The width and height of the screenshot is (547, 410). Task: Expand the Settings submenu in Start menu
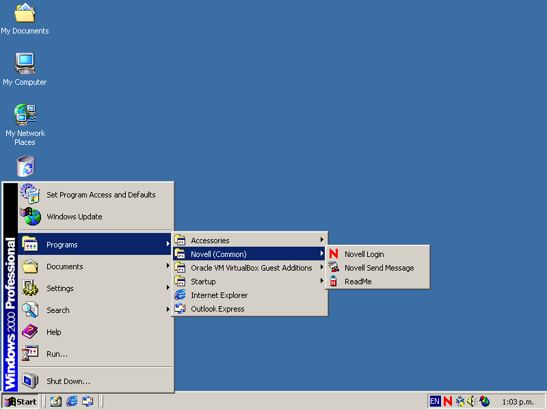coord(96,288)
